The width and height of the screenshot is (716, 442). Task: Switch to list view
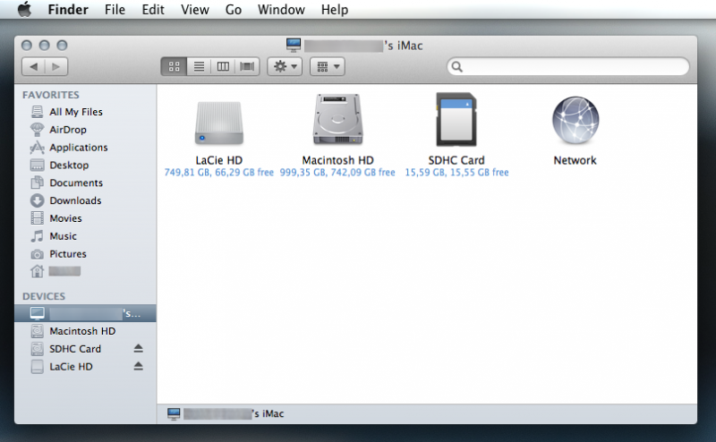pos(199,67)
